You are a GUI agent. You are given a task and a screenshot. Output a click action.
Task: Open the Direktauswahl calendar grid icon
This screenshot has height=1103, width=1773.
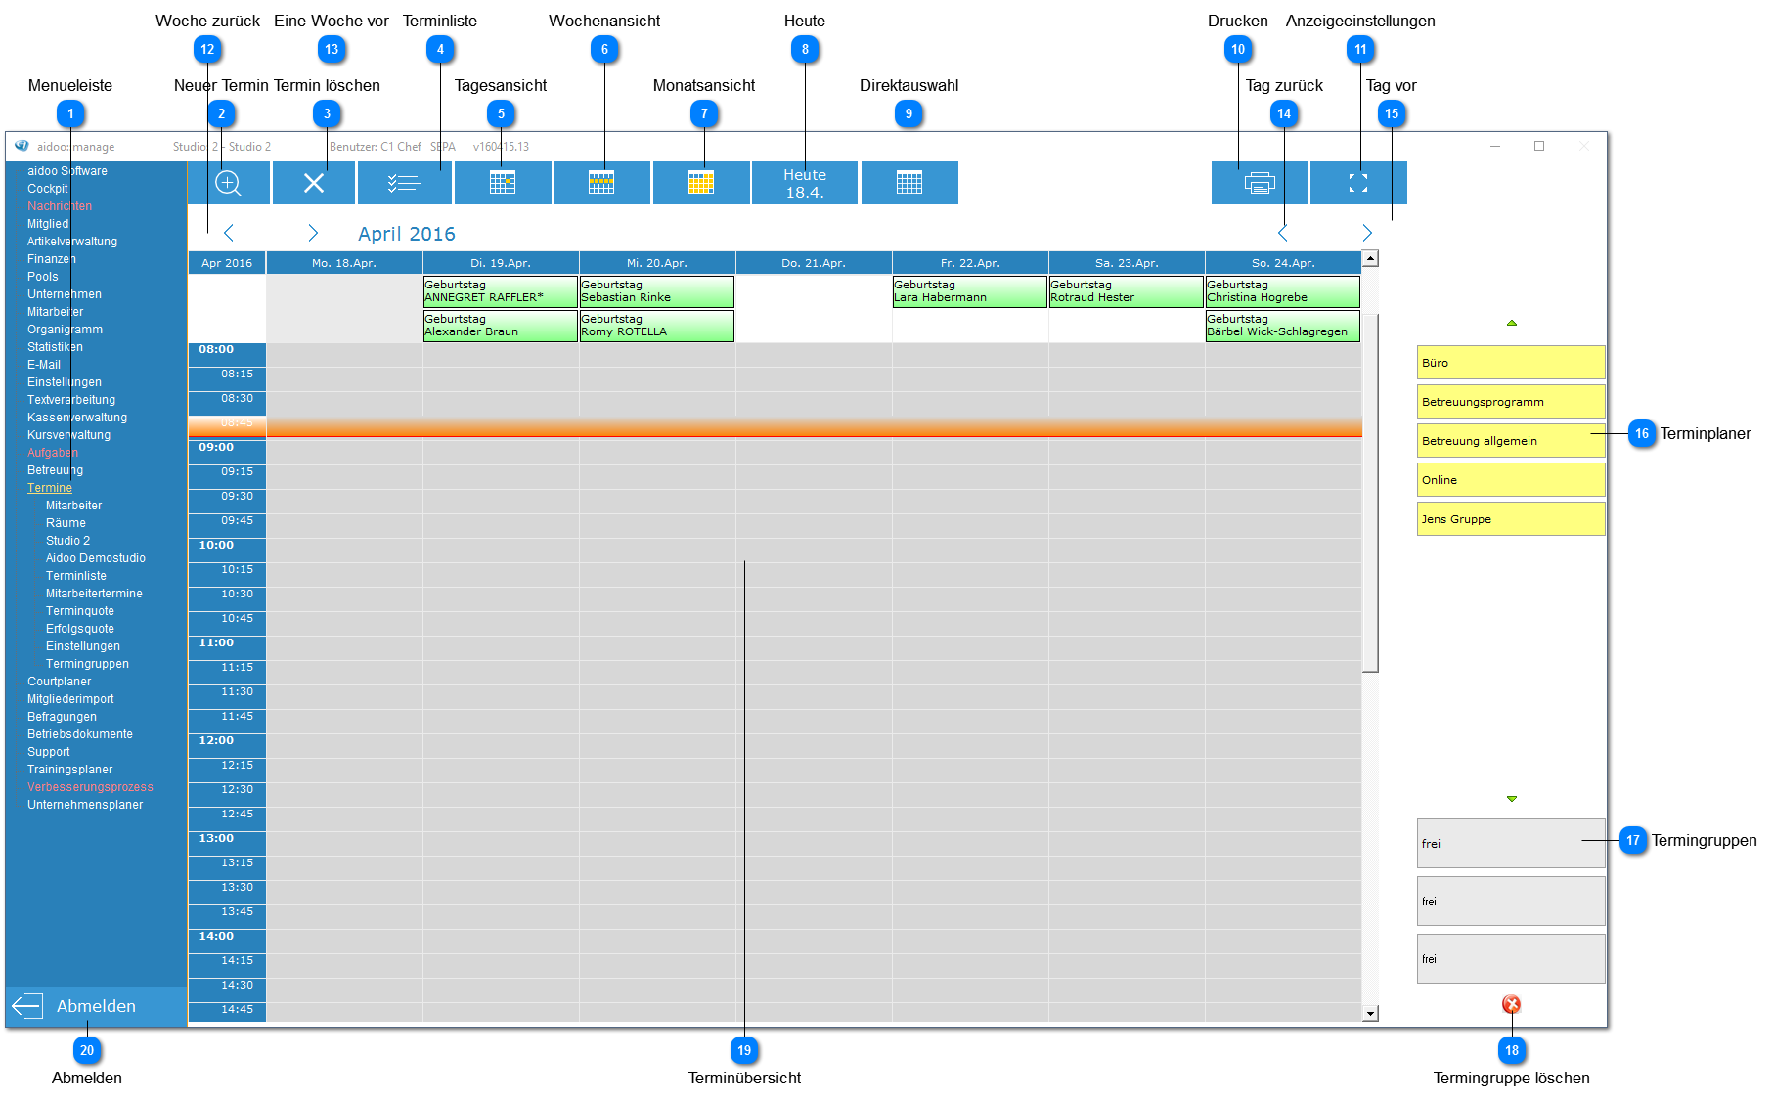tap(909, 183)
